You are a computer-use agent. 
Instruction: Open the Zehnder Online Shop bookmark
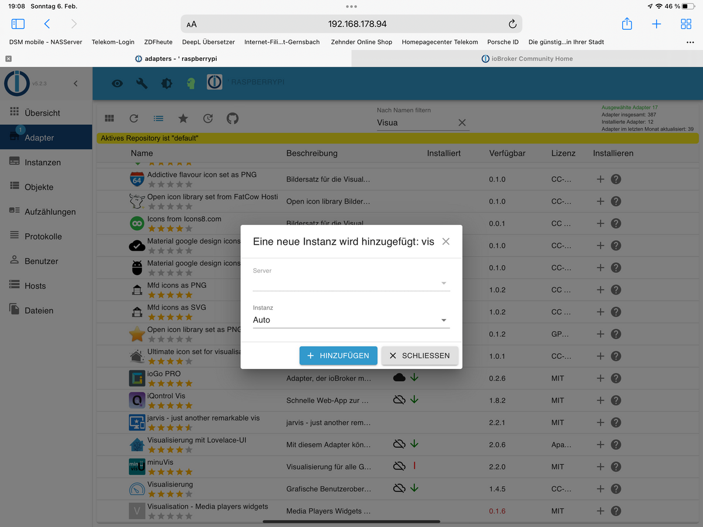click(x=361, y=42)
